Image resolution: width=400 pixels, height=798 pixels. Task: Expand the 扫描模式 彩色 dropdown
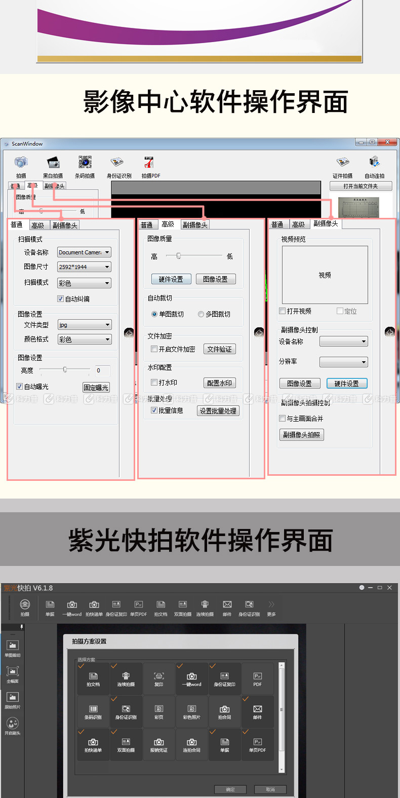[84, 283]
